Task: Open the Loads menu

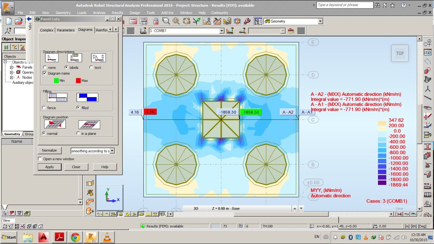Action: 82,13
